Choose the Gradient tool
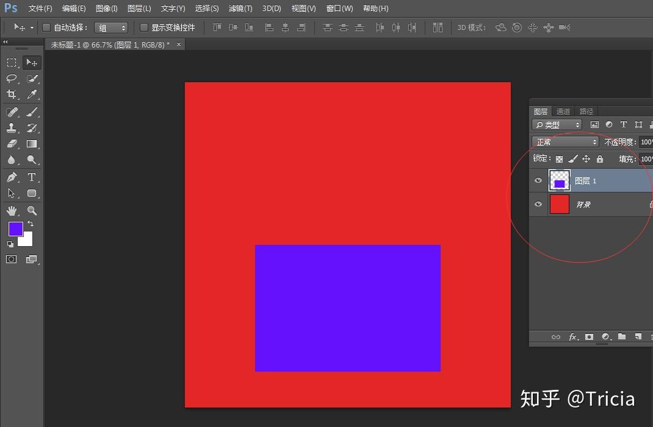The height and width of the screenshot is (427, 653). coord(32,144)
